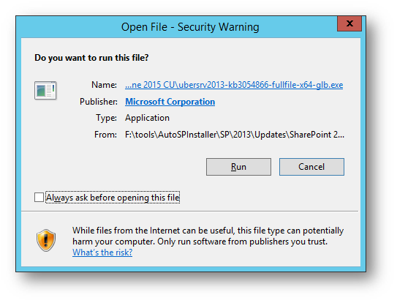
Task: Click the From path F:\tools\AutoSPInstaller text
Action: 235,135
